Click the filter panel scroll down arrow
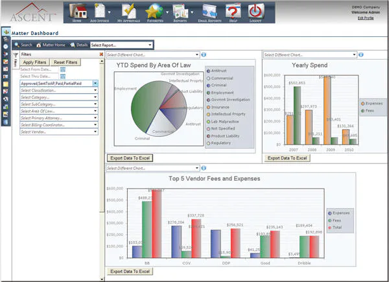The width and height of the screenshot is (389, 282). point(102,279)
